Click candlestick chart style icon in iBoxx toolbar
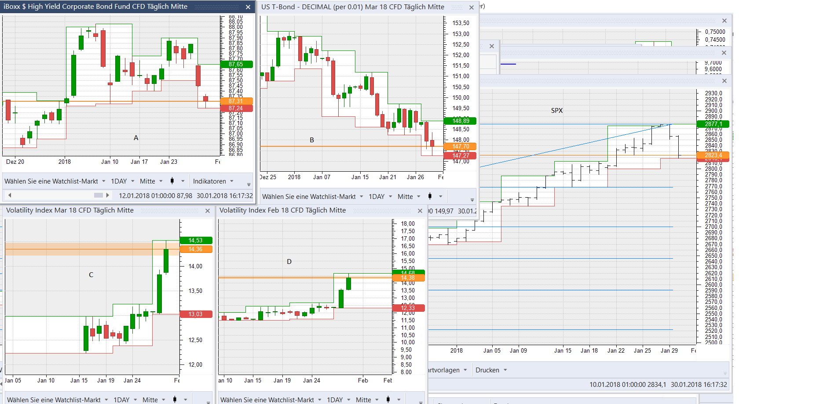834x404 pixels. coord(172,181)
